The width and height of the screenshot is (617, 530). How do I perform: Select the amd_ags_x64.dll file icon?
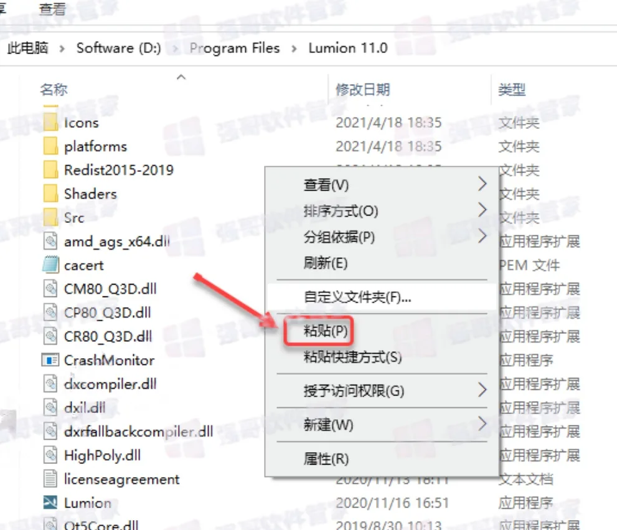[50, 241]
